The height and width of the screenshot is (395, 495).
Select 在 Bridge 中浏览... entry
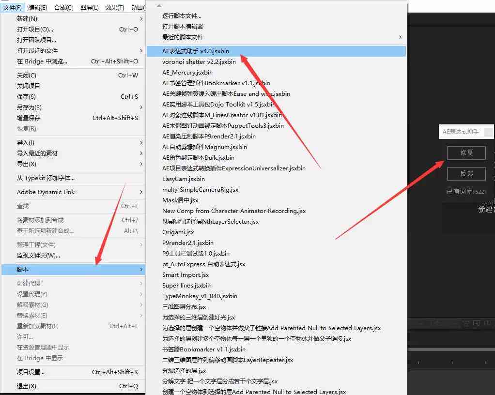(x=73, y=61)
